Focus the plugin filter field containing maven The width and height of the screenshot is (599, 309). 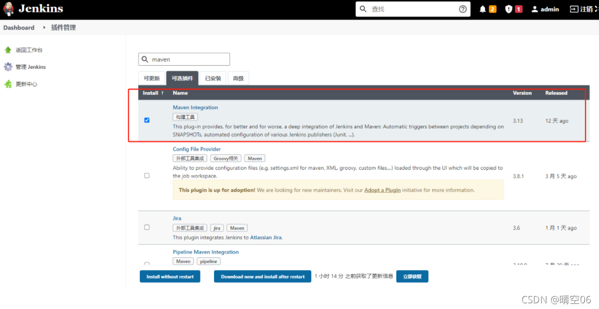184,60
